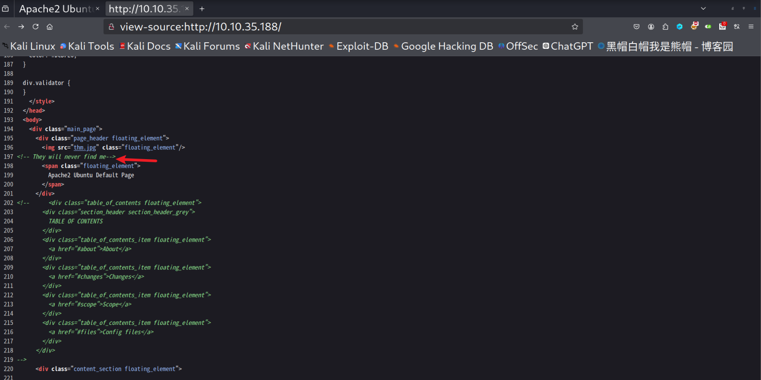Navigate forward with the arrow button

pyautogui.click(x=21, y=27)
